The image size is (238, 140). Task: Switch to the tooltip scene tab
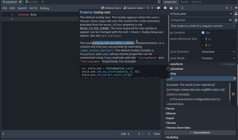tap(31, 2)
